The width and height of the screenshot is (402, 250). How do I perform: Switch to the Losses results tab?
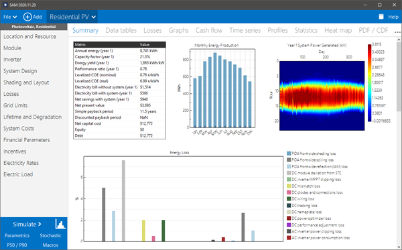coord(153,30)
